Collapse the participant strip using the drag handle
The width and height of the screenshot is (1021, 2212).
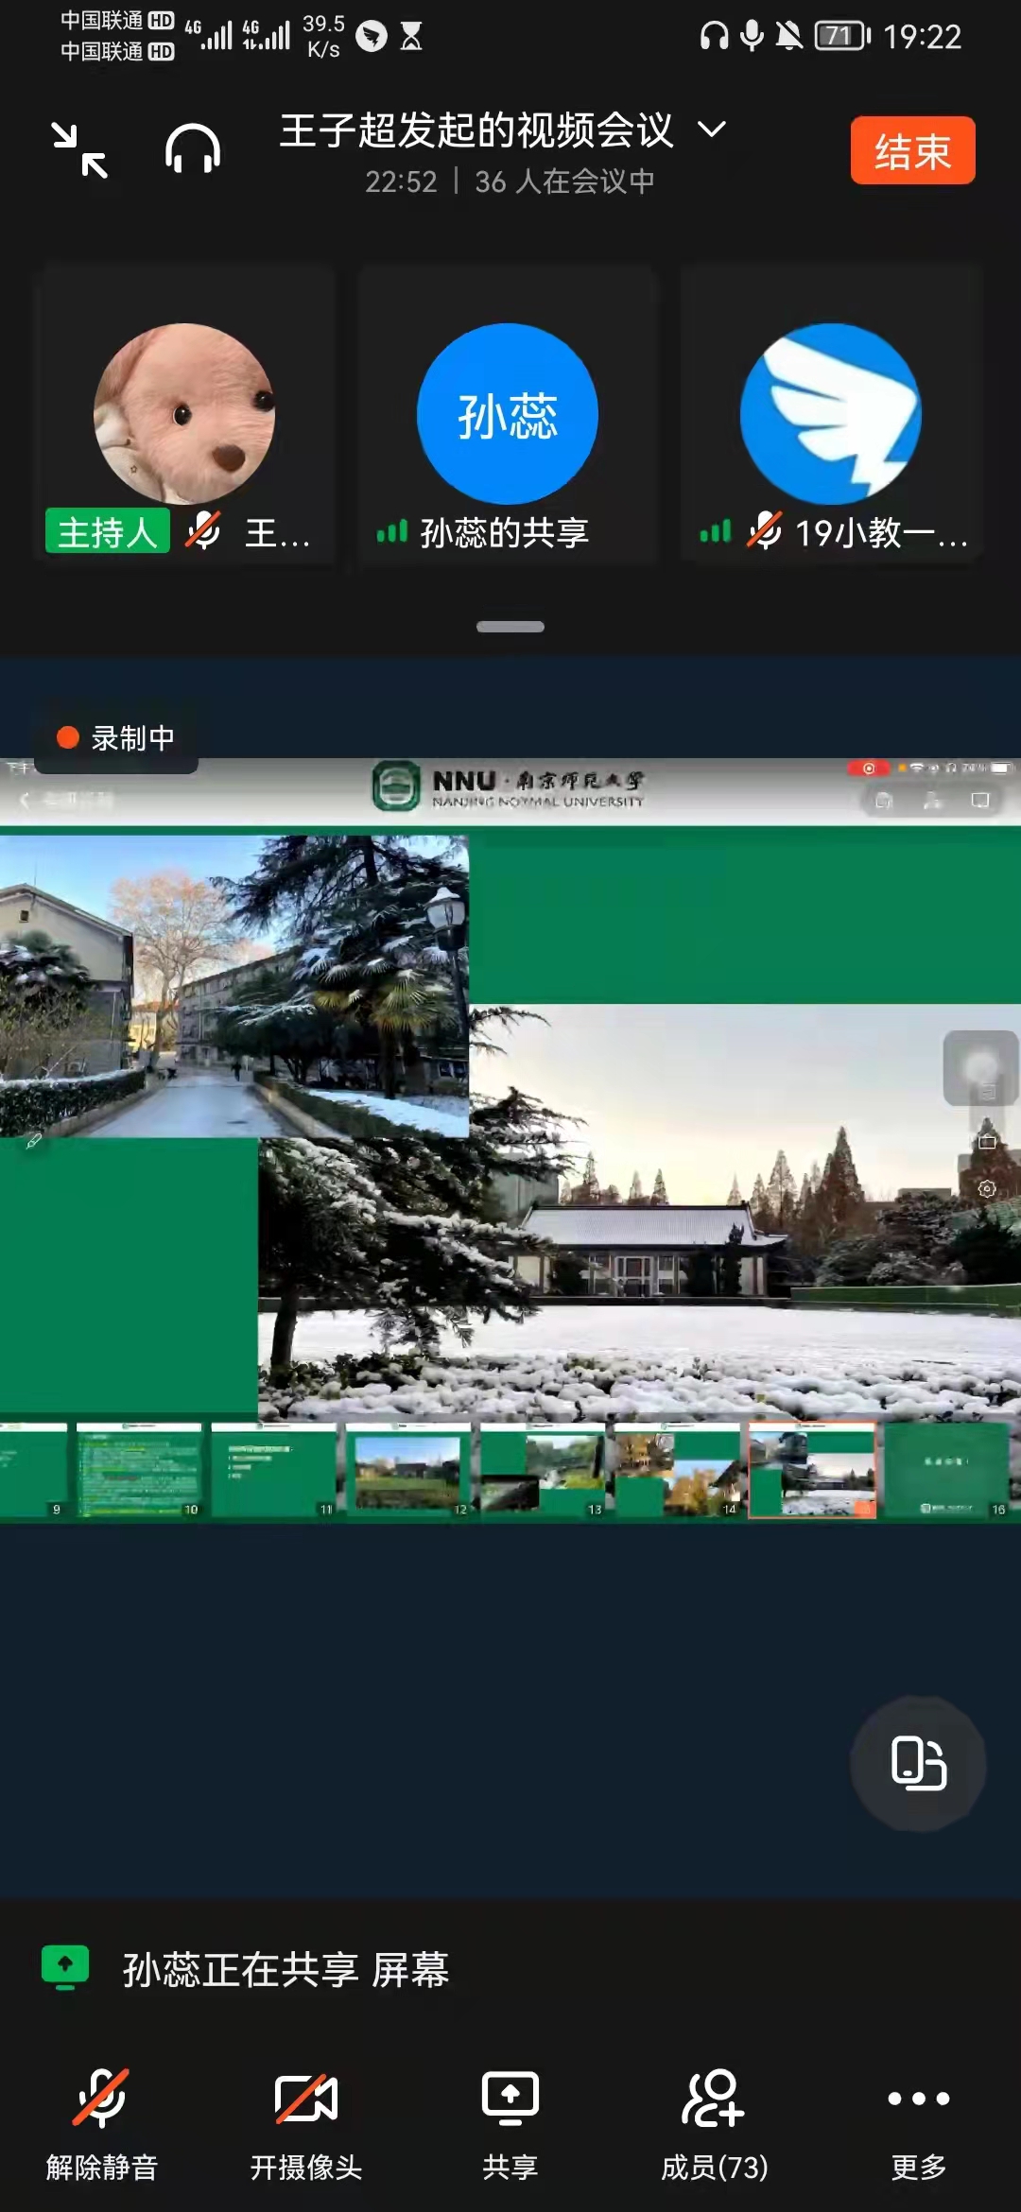[x=510, y=627]
